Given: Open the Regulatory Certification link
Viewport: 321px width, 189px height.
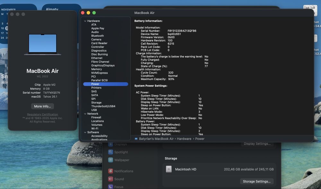Looking at the screenshot, I should pos(42,115).
